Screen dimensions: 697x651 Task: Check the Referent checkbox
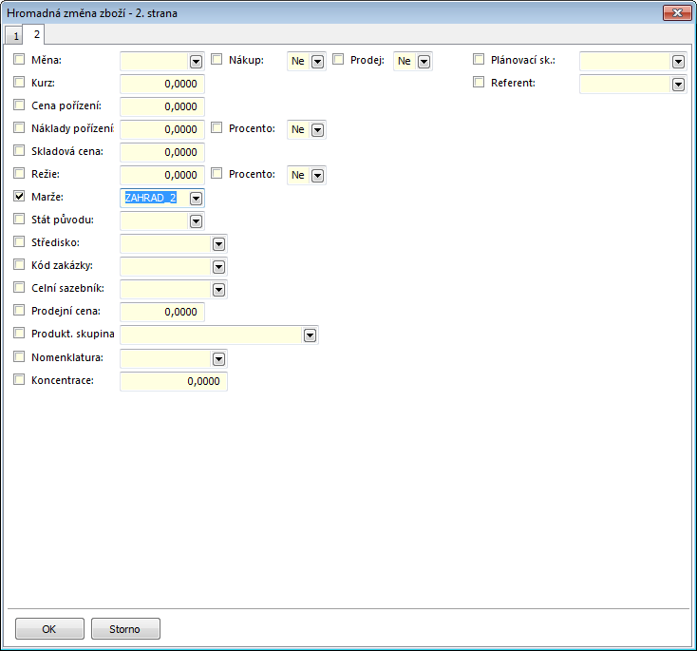[479, 82]
